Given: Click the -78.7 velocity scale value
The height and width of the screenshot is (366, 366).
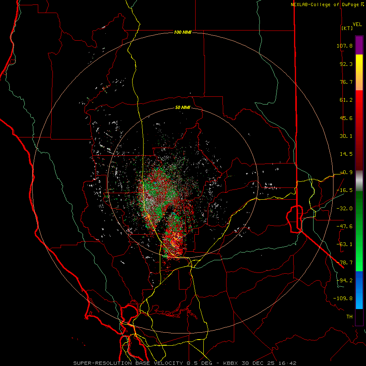Looking at the screenshot, I should coord(344,263).
